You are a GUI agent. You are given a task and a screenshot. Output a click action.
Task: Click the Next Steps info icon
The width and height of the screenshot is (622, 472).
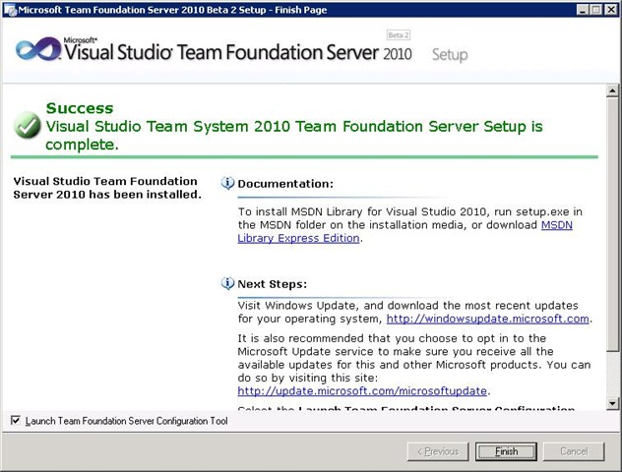[x=227, y=283]
